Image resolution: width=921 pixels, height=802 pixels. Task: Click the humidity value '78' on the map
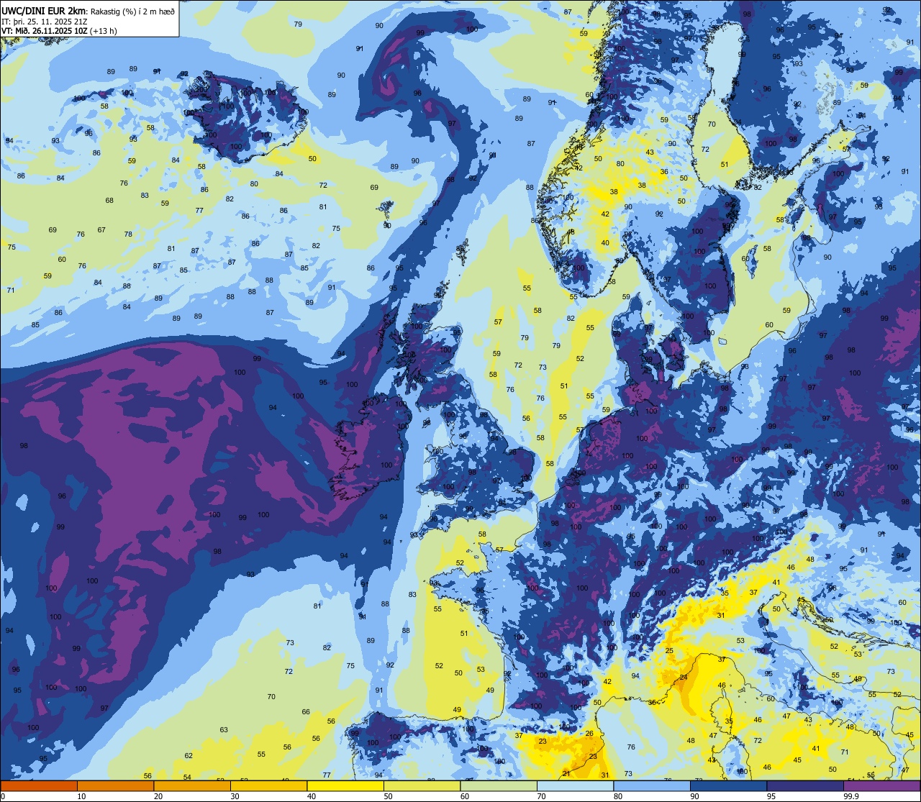coord(128,234)
